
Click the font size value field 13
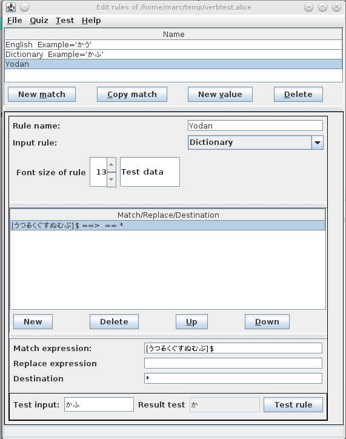pos(99,172)
